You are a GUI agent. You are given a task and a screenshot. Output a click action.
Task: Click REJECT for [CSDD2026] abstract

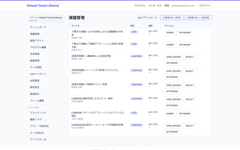(x=189, y=126)
